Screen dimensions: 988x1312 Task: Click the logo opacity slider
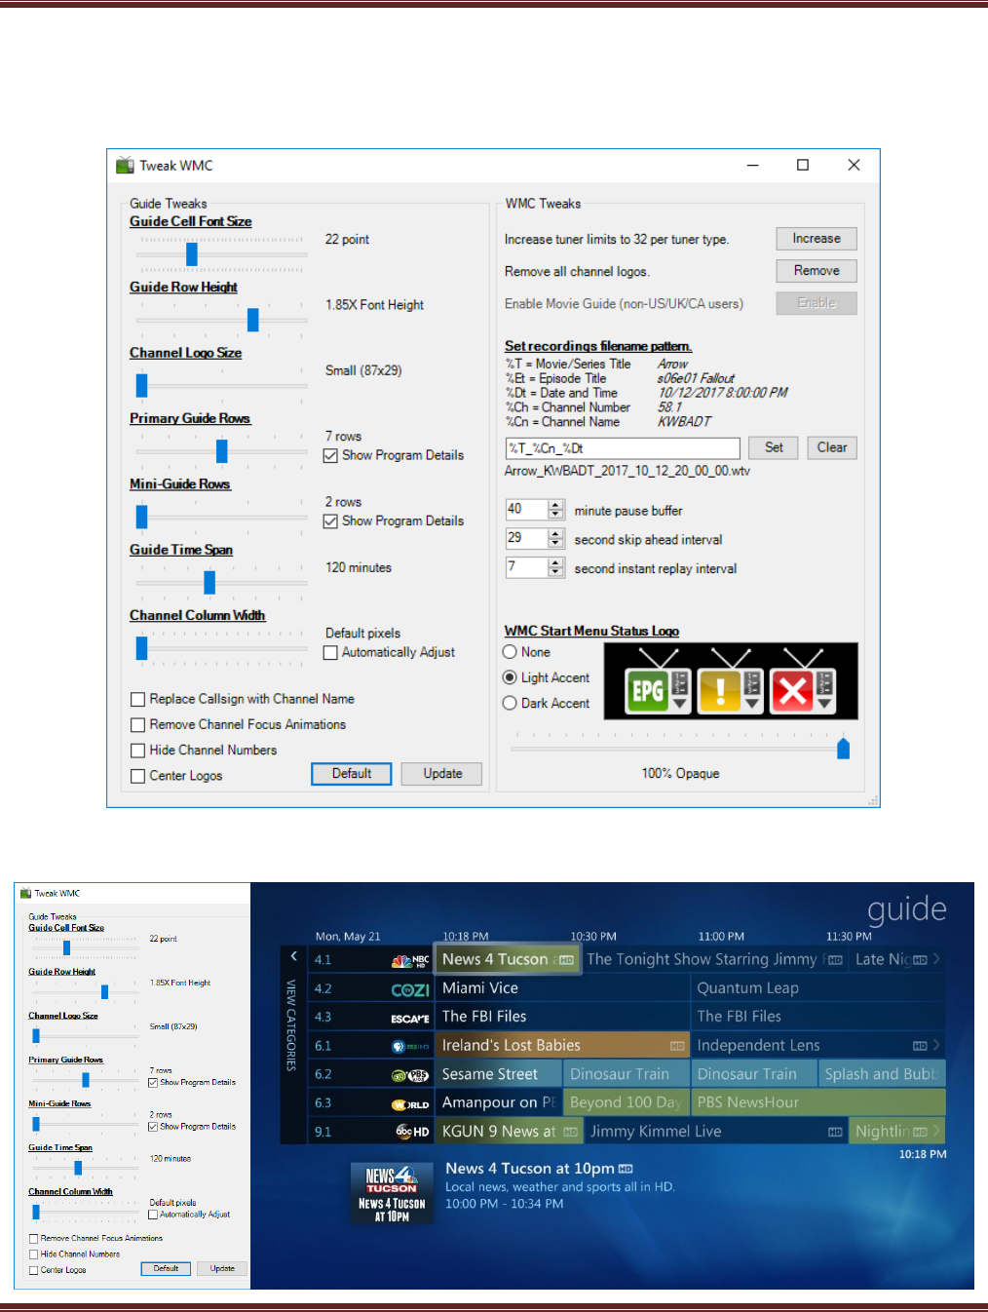[x=680, y=749]
